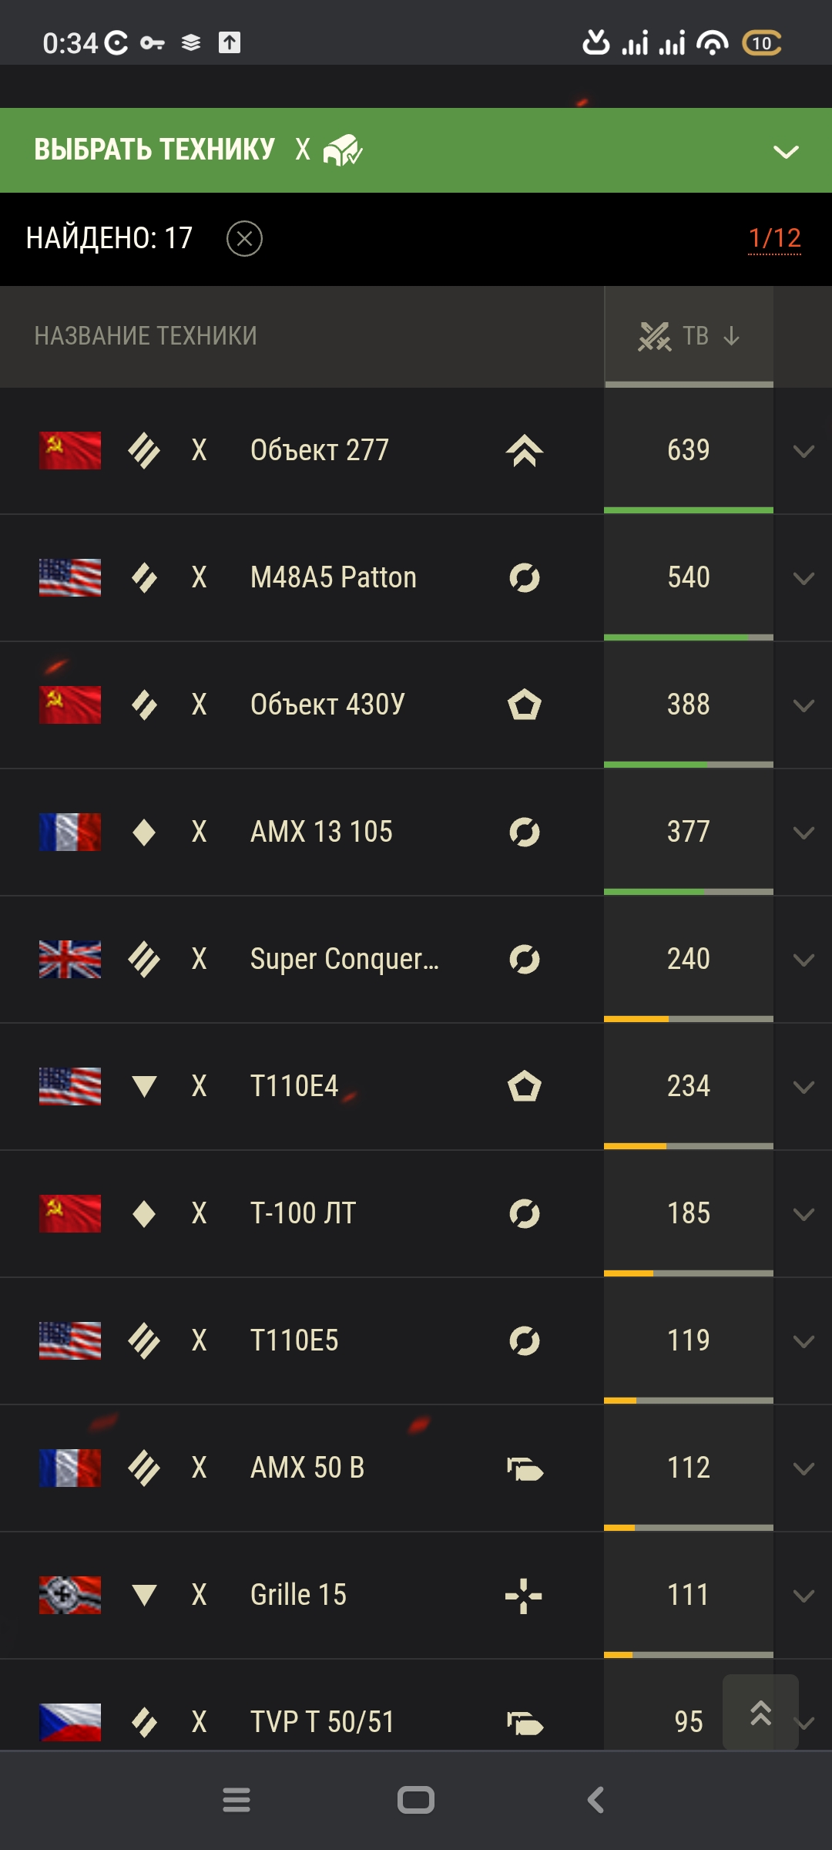Tap the scroll-to-top double arrow button
832x1850 pixels.
pos(760,1712)
